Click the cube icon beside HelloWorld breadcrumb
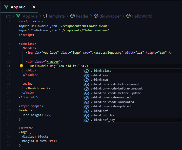This screenshot has width=182, height=150. (128, 16)
